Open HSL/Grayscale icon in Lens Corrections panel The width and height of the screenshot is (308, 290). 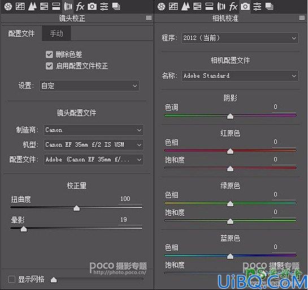(44, 6)
